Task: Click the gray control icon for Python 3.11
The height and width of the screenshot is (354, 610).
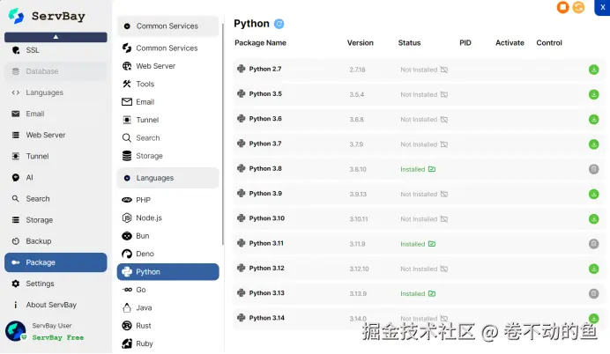Action: (x=593, y=244)
